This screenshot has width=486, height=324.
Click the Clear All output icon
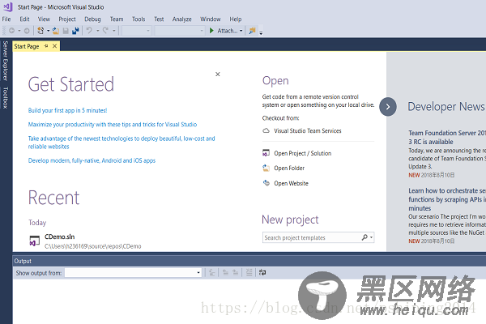249,272
